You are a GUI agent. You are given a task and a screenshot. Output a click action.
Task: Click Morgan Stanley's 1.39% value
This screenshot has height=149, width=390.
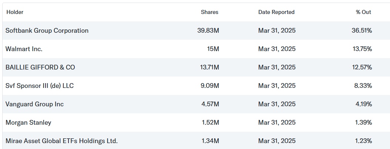point(363,123)
